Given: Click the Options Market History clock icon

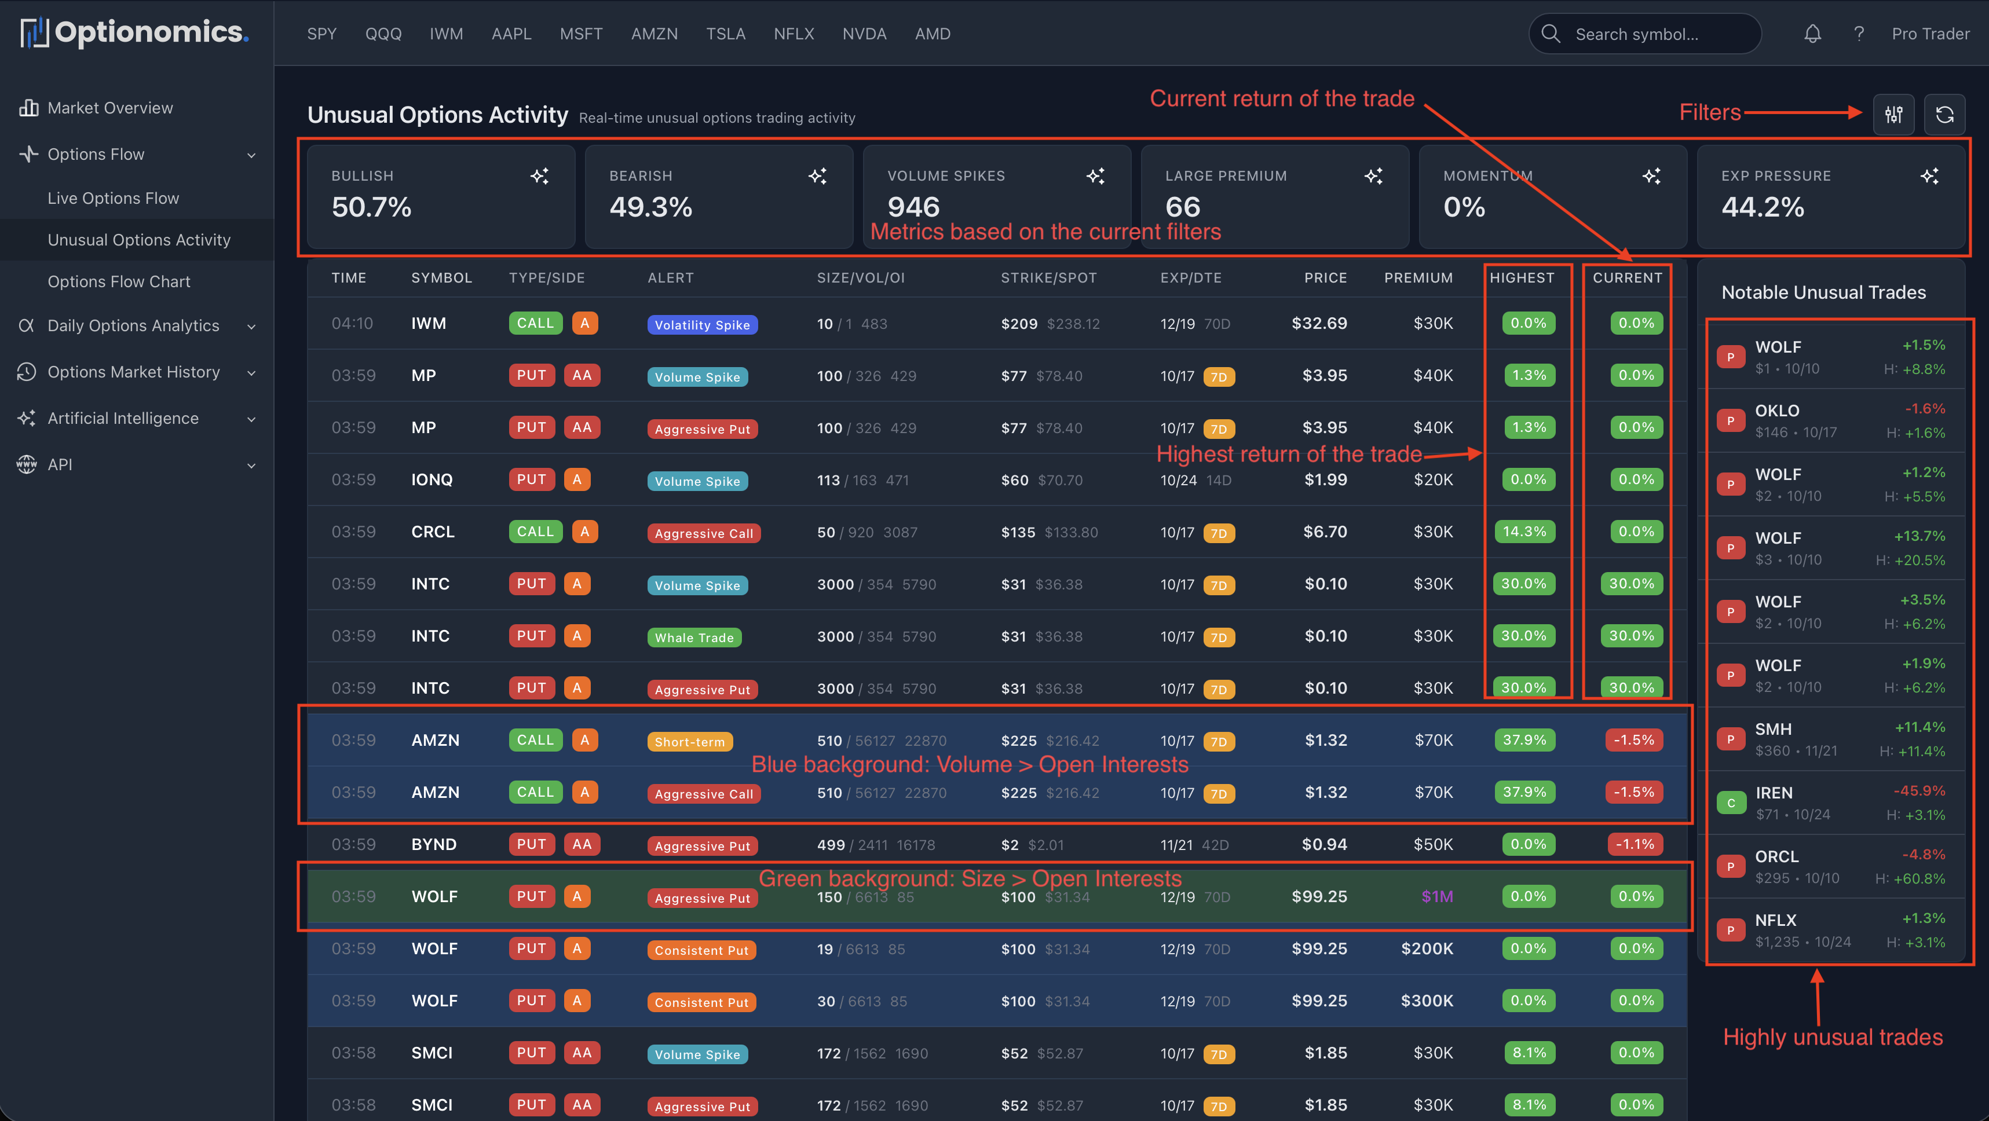Looking at the screenshot, I should click(26, 371).
